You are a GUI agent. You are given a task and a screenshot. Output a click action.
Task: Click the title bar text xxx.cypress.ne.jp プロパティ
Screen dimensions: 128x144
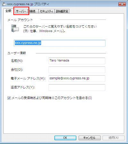point(28,4)
